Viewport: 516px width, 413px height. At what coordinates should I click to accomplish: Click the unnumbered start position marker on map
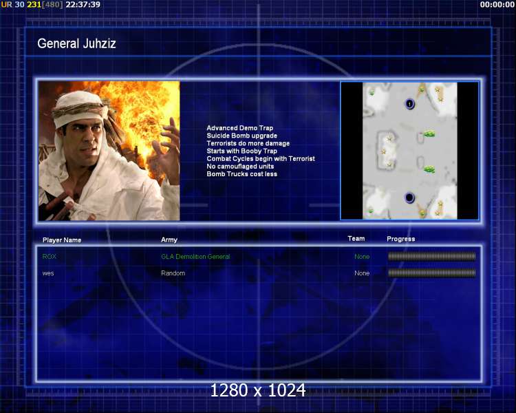point(409,198)
